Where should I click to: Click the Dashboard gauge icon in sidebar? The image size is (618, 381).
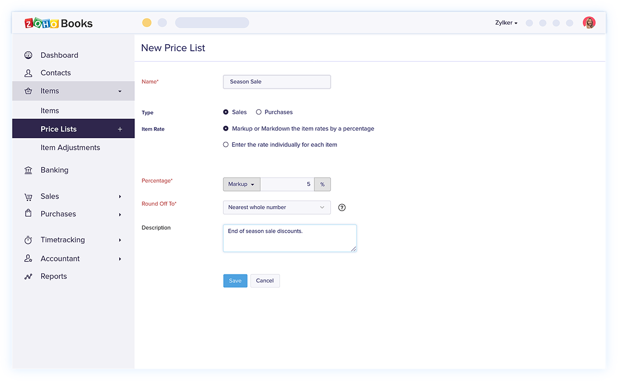pos(28,55)
